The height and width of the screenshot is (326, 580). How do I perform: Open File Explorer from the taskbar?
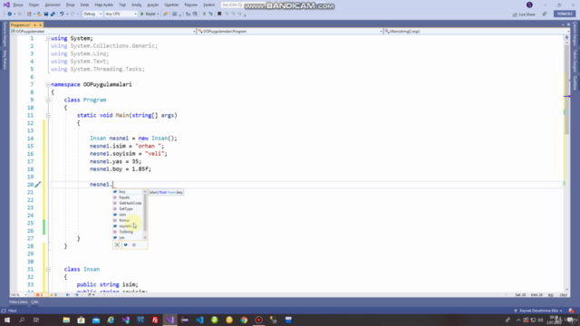[66, 320]
